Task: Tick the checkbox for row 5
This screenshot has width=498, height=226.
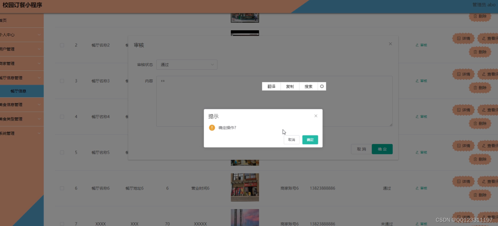Action: 62,152
